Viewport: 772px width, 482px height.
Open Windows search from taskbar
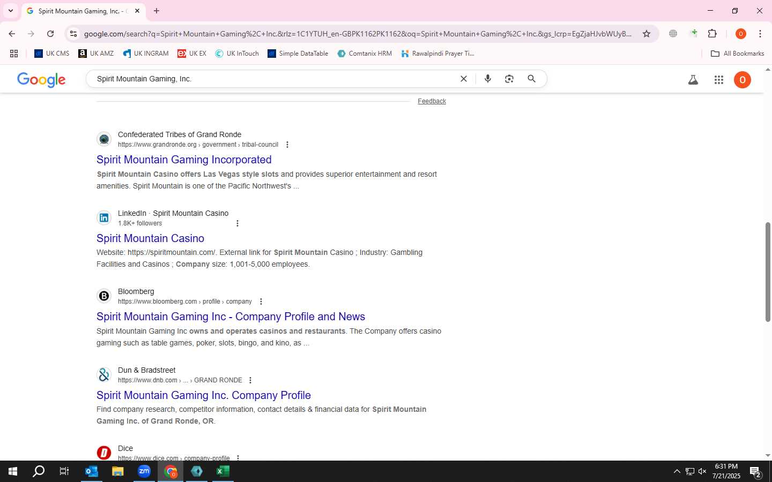[x=39, y=471]
